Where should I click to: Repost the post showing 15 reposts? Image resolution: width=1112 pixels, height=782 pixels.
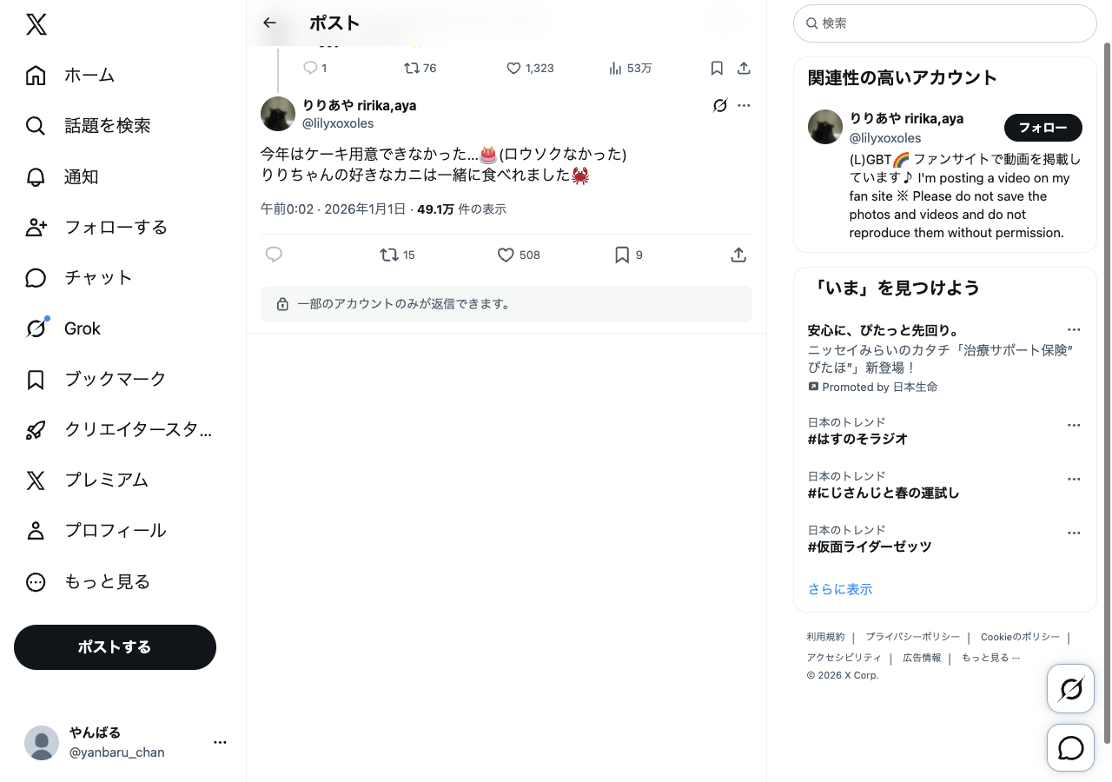[x=389, y=255]
